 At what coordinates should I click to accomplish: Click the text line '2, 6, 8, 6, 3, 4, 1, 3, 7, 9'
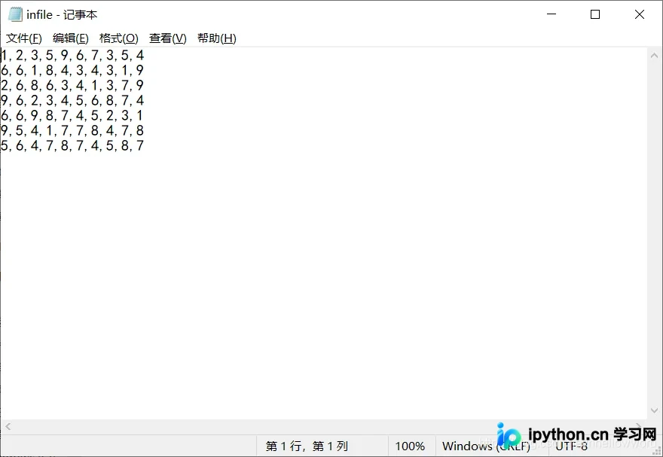click(72, 85)
